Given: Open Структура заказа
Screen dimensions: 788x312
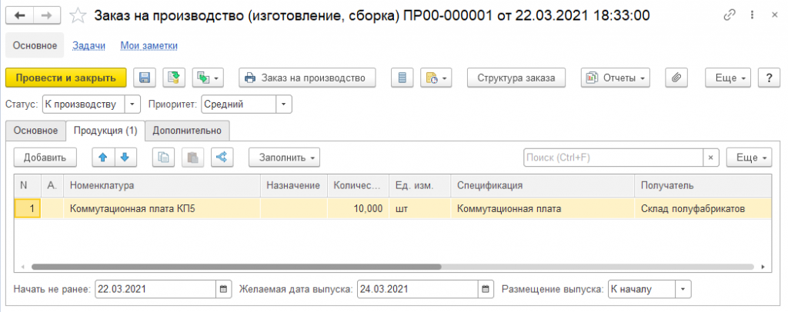Looking at the screenshot, I should pos(516,78).
